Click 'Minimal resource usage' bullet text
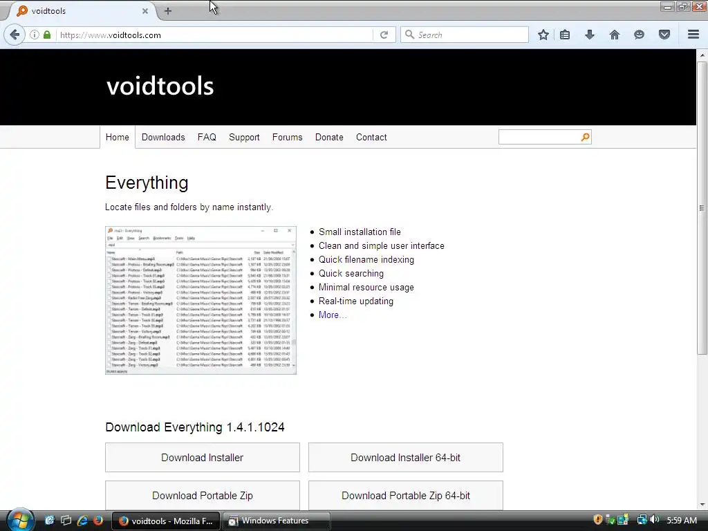 pyautogui.click(x=366, y=287)
